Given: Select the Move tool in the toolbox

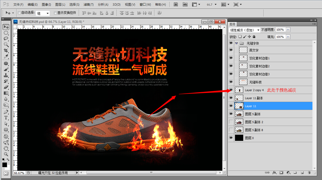Looking at the screenshot, I should [6, 27].
